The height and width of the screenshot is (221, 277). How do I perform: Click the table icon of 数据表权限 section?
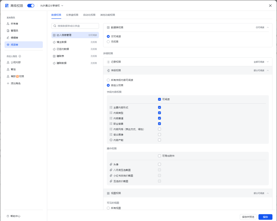click(x=108, y=27)
